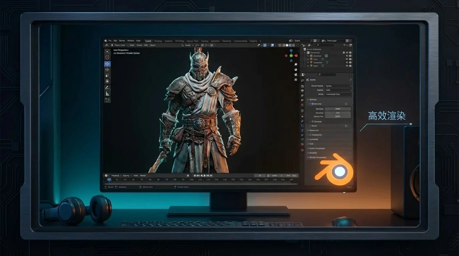Open the Material properties tab icon
The width and height of the screenshot is (459, 256).
tap(302, 144)
